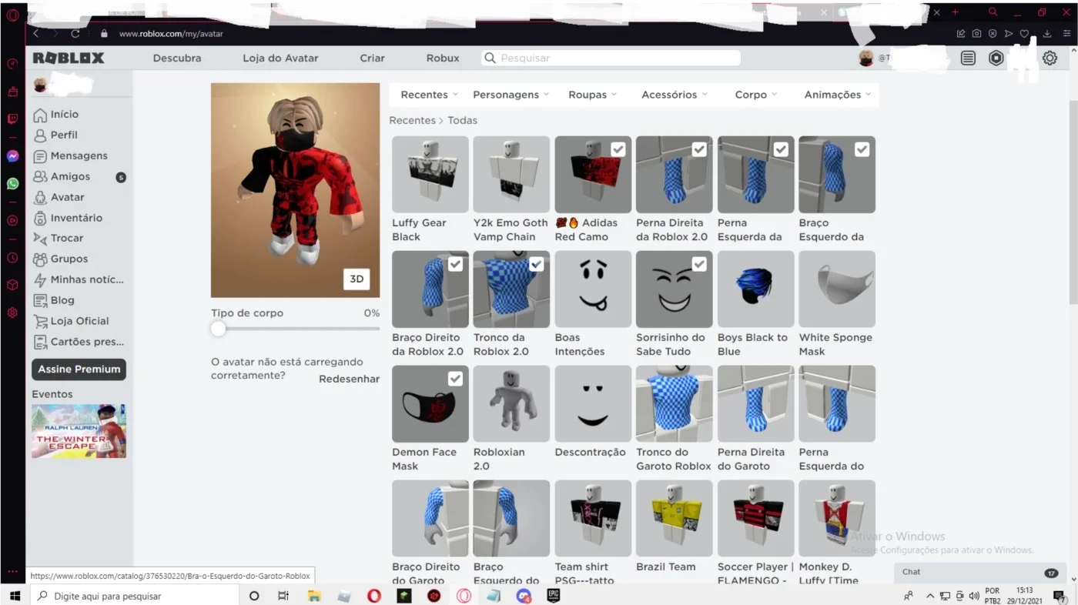Uncheck Perna Direita da Roblox 2.0
The image size is (1078, 605).
click(699, 149)
